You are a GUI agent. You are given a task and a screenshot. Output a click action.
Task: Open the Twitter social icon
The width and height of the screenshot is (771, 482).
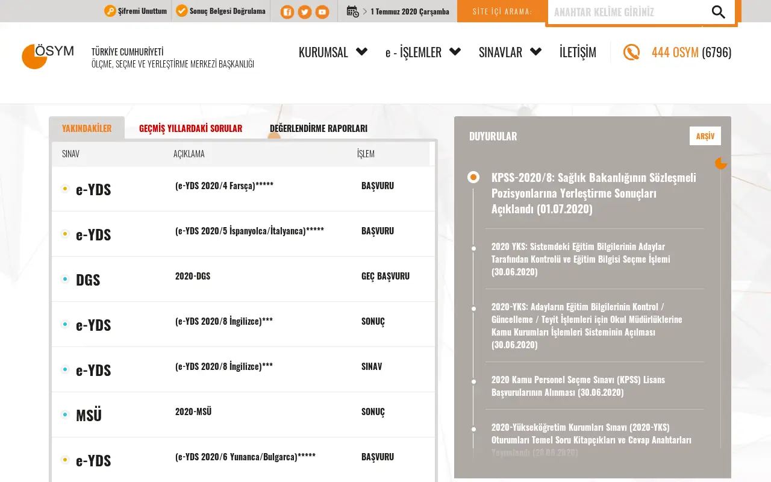point(305,11)
